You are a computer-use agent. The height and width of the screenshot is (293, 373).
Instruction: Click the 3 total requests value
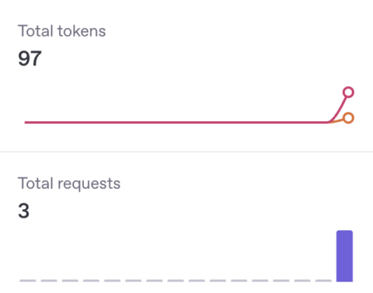click(x=23, y=211)
